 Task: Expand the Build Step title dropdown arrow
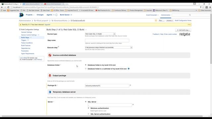86,29
